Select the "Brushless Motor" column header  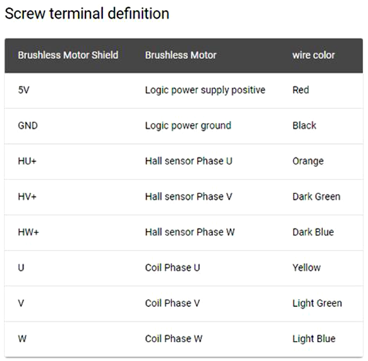click(x=181, y=55)
